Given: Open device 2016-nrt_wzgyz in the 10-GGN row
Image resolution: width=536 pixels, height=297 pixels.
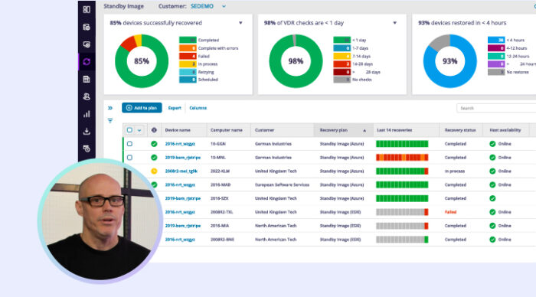Looking at the screenshot, I should pos(180,144).
